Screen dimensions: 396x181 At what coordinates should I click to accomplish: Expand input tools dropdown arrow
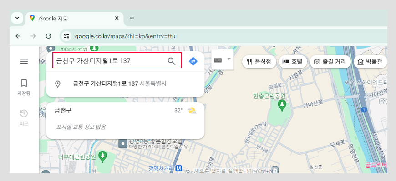[x=229, y=59]
